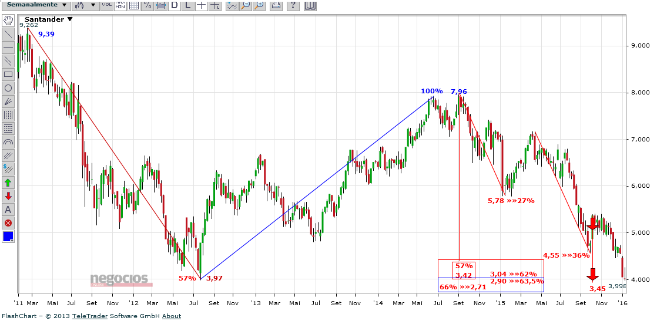Select the trend line drawing tool
Screen dimensions: 657x321
(8, 34)
